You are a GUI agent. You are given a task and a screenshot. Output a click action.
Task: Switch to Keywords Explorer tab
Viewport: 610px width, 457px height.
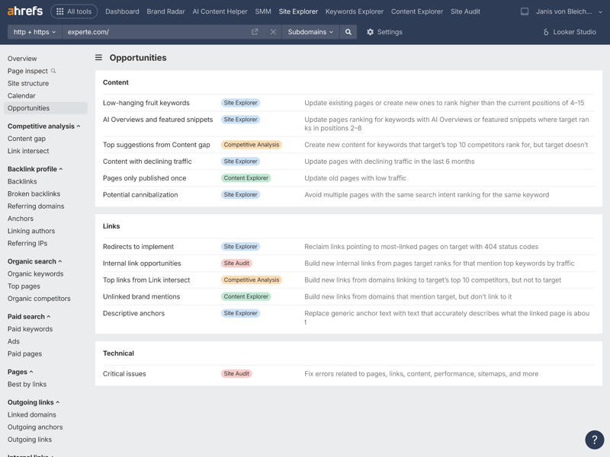(x=354, y=11)
